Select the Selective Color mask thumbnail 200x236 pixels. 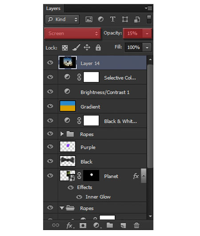(x=91, y=77)
